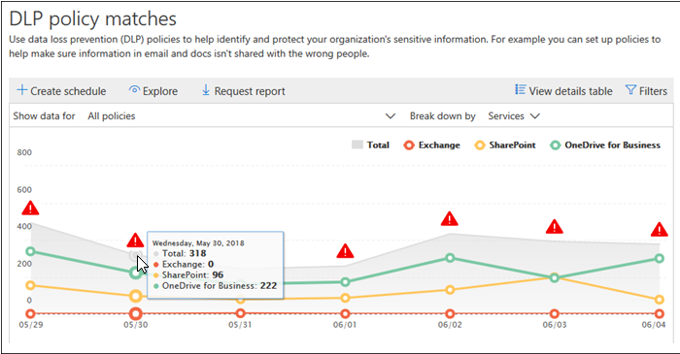Select Exchange data point on 05/30
The width and height of the screenshot is (680, 354).
click(136, 314)
